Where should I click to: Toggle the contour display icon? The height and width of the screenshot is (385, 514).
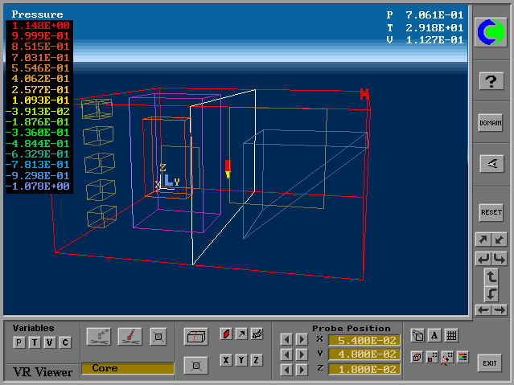[x=226, y=334]
